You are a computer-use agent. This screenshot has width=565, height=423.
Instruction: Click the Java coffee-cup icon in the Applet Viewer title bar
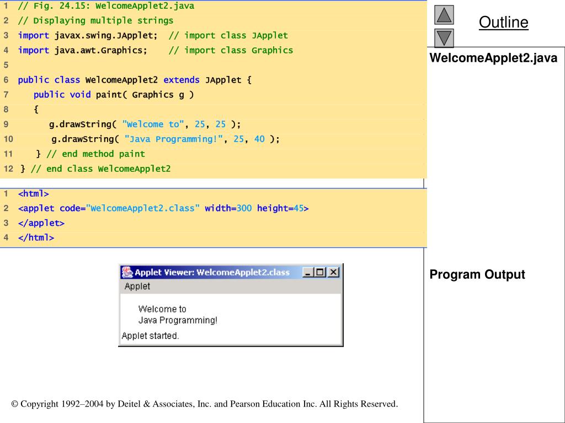pyautogui.click(x=127, y=272)
